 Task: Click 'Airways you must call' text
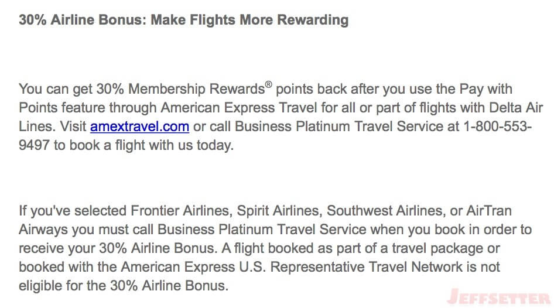(86, 230)
